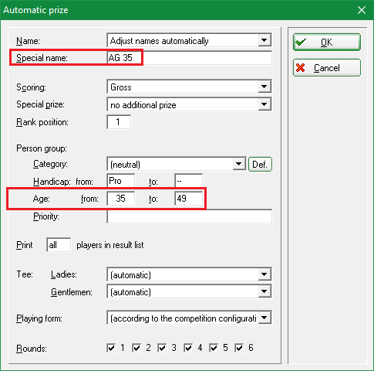This screenshot has height=371, width=374.
Task: Expand the Special prize dropdown
Action: tap(264, 104)
